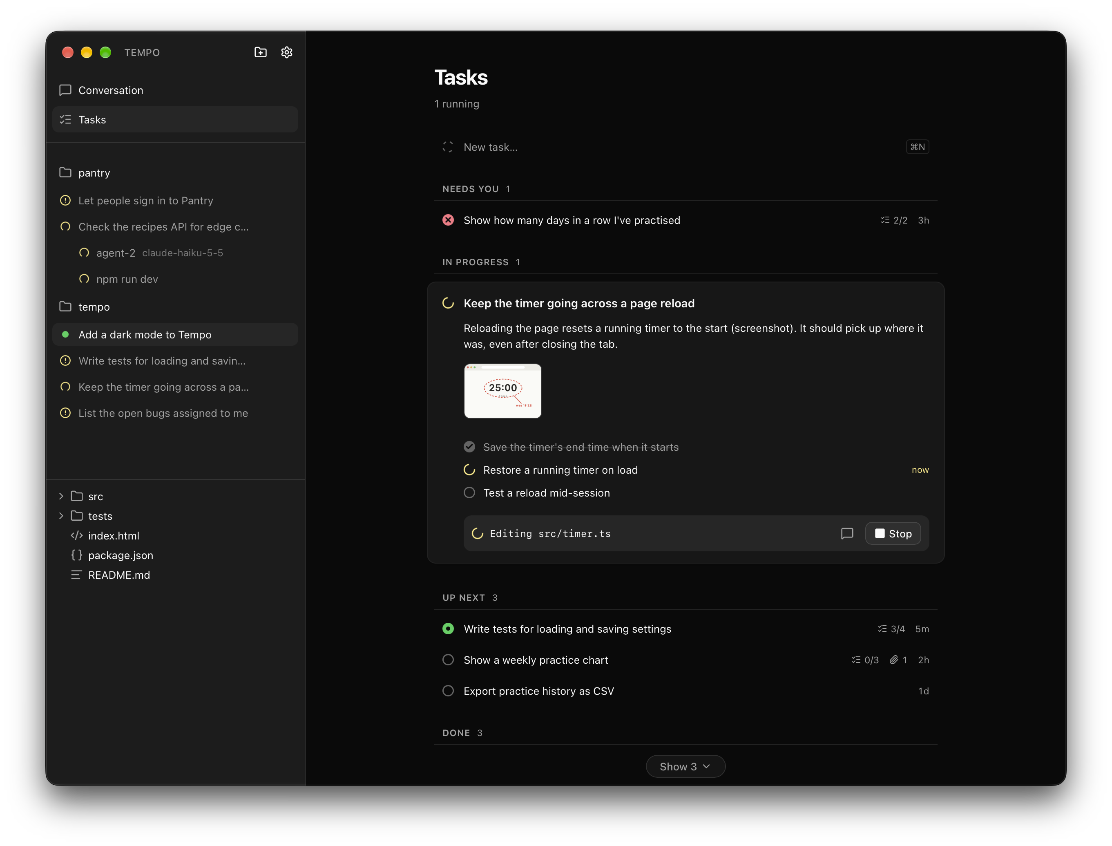The height and width of the screenshot is (846, 1112).
Task: Open List the open bugs assigned to me
Action: tap(175, 413)
